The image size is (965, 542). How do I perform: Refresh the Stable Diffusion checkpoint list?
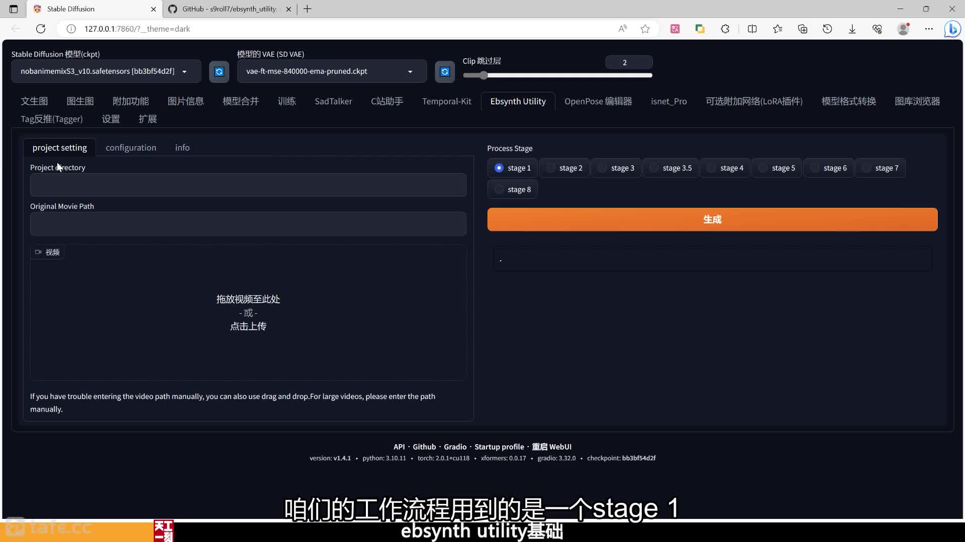(219, 72)
